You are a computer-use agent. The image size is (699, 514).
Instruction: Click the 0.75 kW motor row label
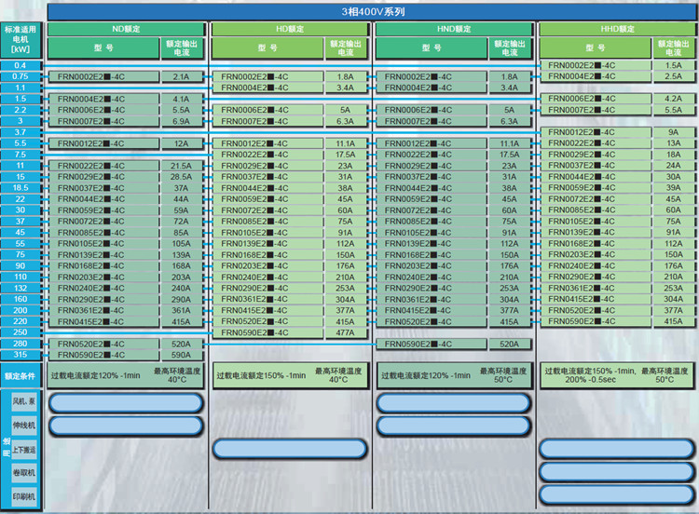click(21, 76)
